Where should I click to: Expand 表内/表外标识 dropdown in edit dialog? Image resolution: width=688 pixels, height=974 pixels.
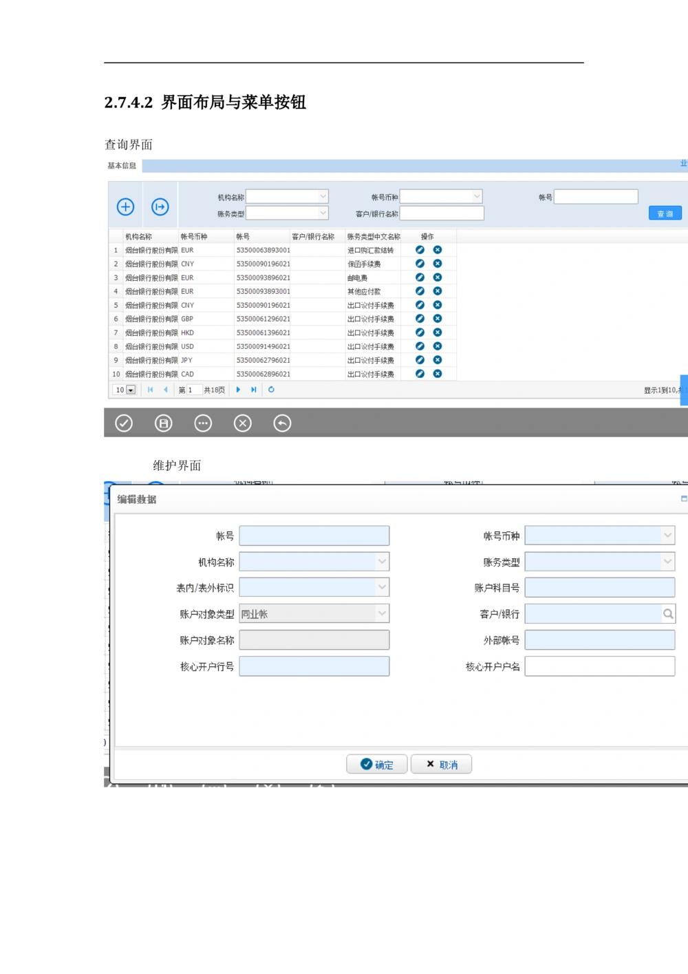click(x=382, y=587)
